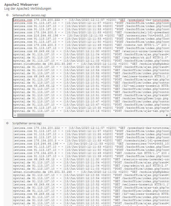
Task: Select access.log row timestamped 12:11:03
Action: [x=91, y=61]
